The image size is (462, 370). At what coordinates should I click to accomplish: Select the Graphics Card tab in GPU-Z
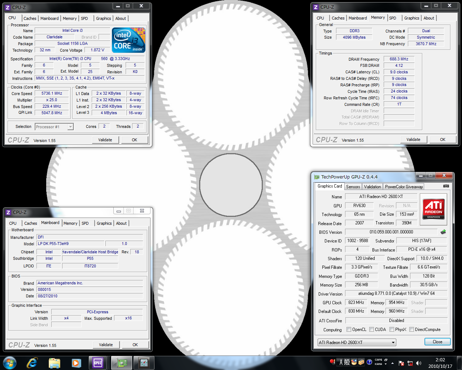pyautogui.click(x=330, y=186)
